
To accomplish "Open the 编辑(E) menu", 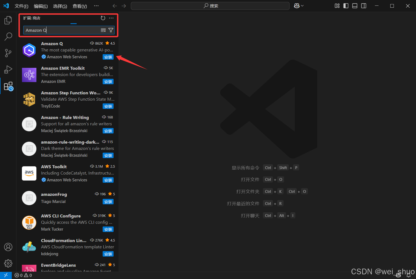I will [x=41, y=6].
